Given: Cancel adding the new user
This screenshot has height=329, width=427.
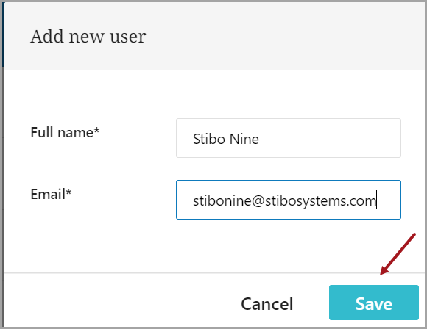Looking at the screenshot, I should (x=267, y=303).
